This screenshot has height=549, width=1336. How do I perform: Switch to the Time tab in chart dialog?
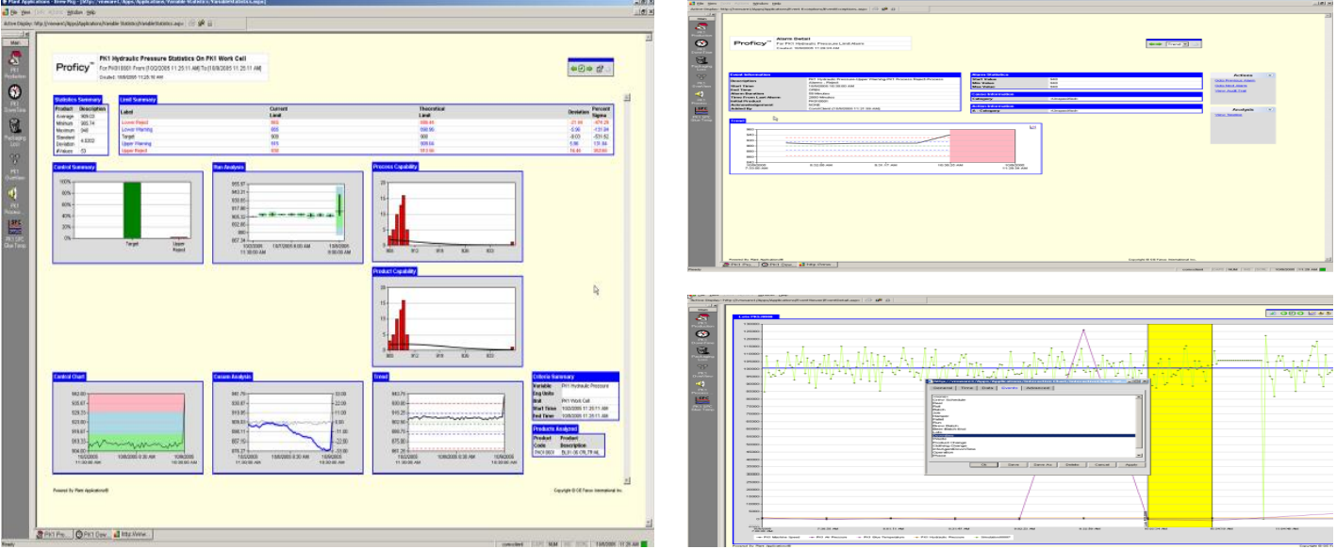pos(966,387)
